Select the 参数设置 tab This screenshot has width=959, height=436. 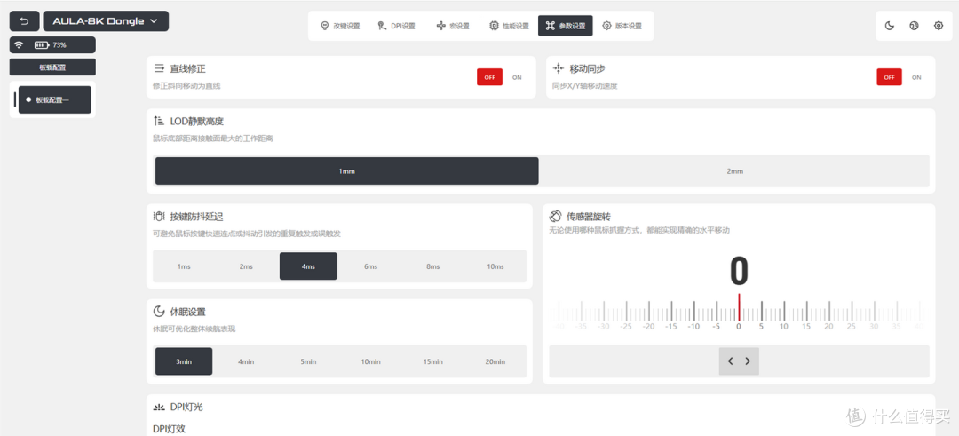click(565, 26)
